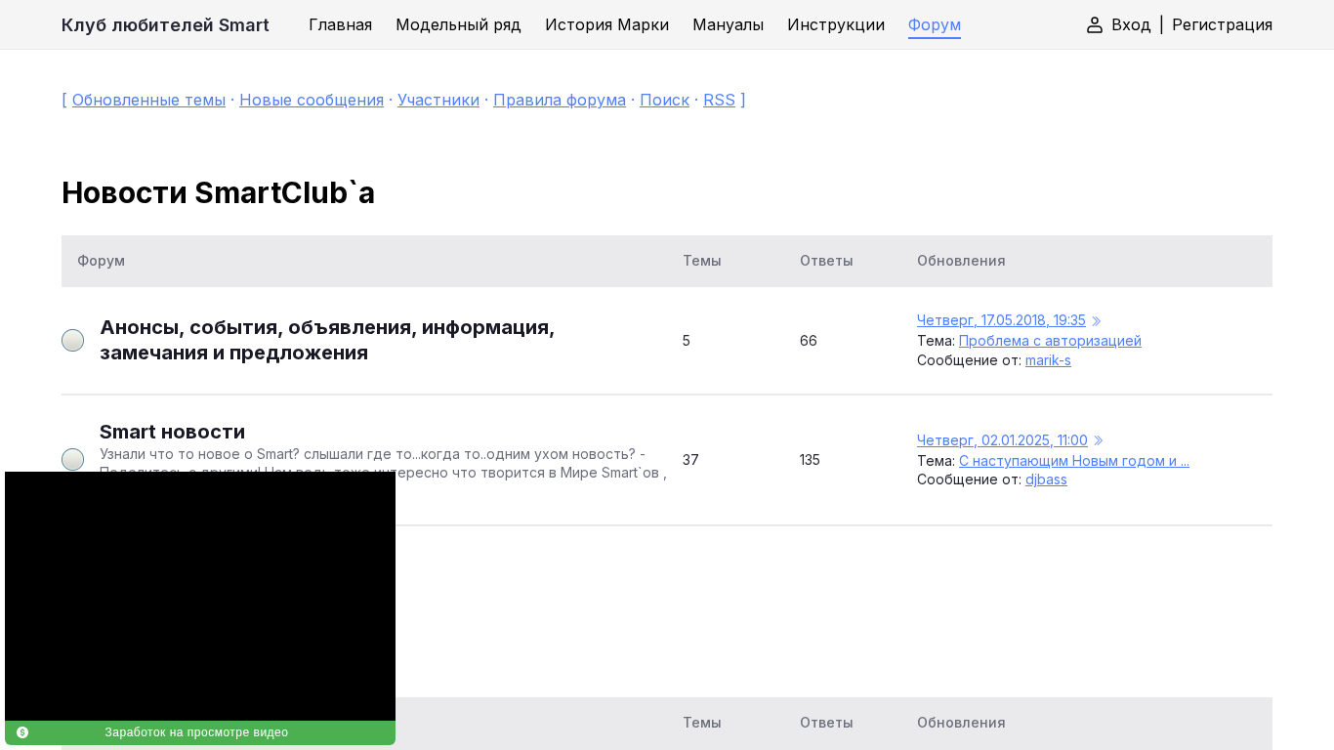The width and height of the screenshot is (1334, 750).
Task: Click the Обновления column header in the first table
Action: point(961,261)
